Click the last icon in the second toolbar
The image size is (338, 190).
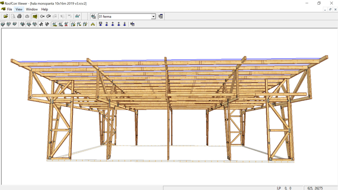132,24
